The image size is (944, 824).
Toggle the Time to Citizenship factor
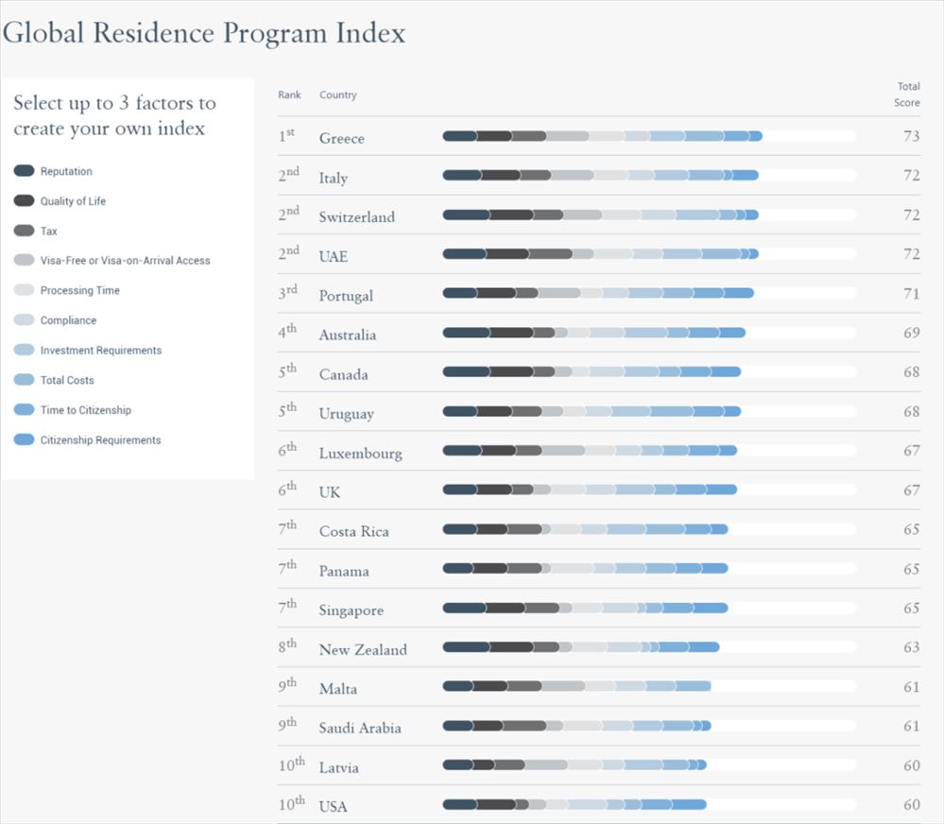tap(26, 410)
